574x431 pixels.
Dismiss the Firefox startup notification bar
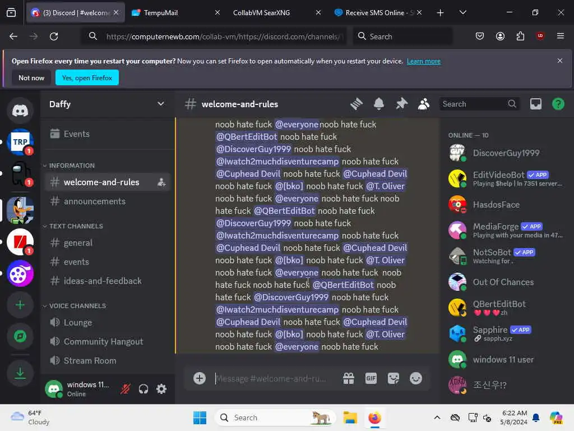(x=560, y=61)
